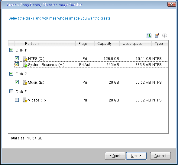Screen dimensions: 178x165
Task: Check the Videos (F:) volume checkbox
Action: pos(17,100)
